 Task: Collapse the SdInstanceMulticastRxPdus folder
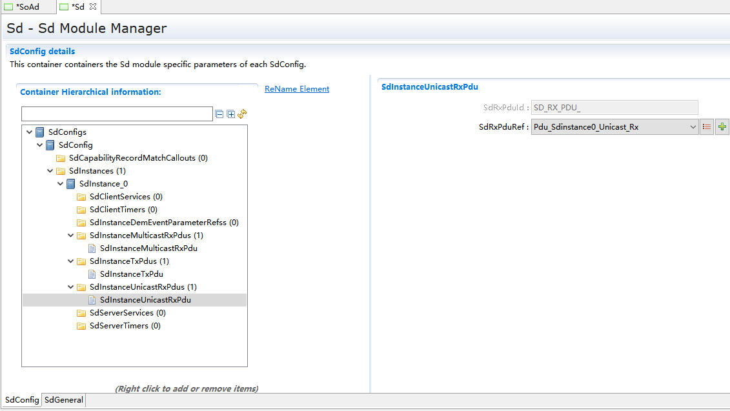pos(71,236)
